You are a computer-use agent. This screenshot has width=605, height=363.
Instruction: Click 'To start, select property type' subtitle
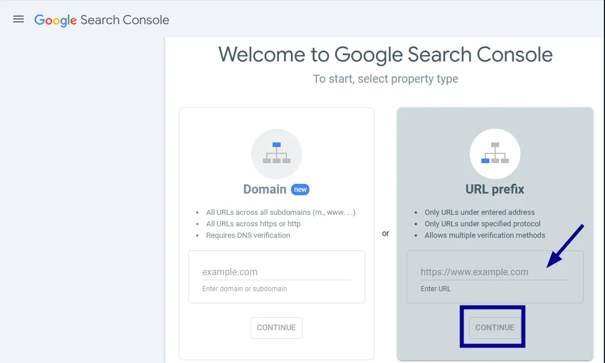[385, 79]
